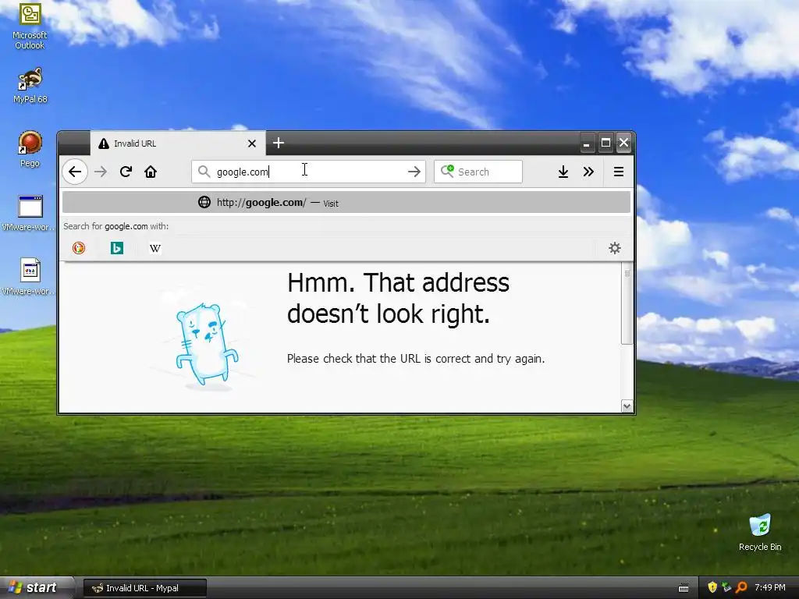Open the browser home page
799x599 pixels.
coord(151,172)
